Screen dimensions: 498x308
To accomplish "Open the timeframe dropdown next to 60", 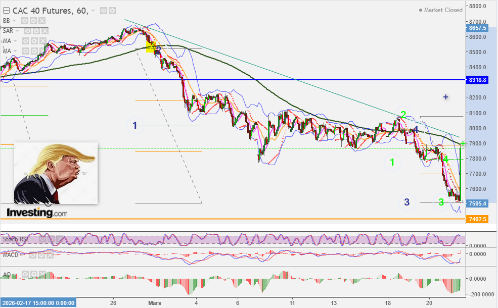I will pos(93,11).
